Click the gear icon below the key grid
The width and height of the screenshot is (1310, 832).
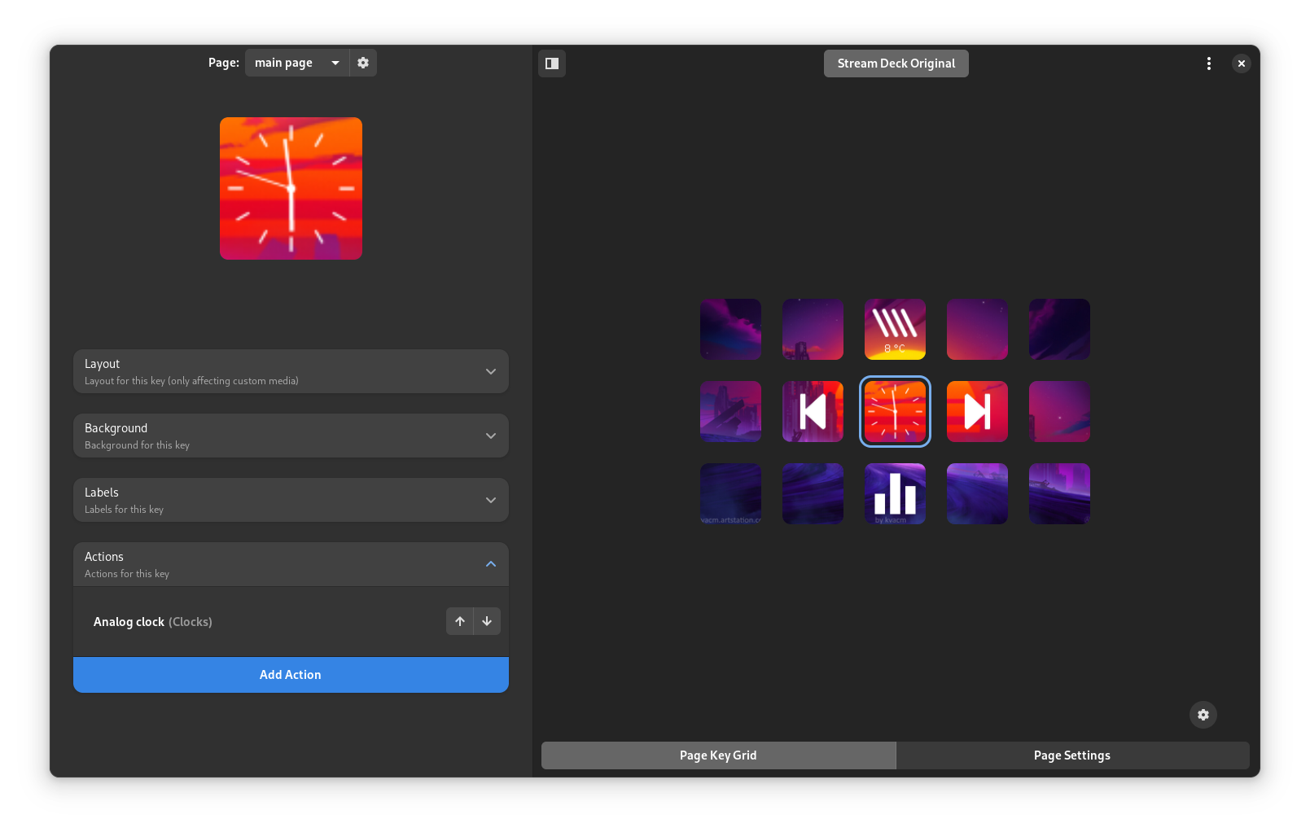pos(1203,715)
